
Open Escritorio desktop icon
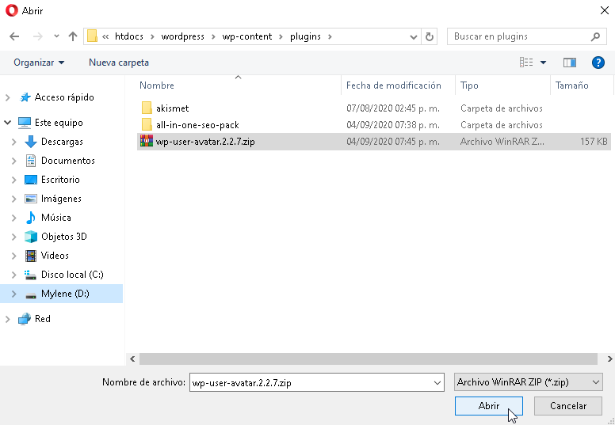pos(31,180)
